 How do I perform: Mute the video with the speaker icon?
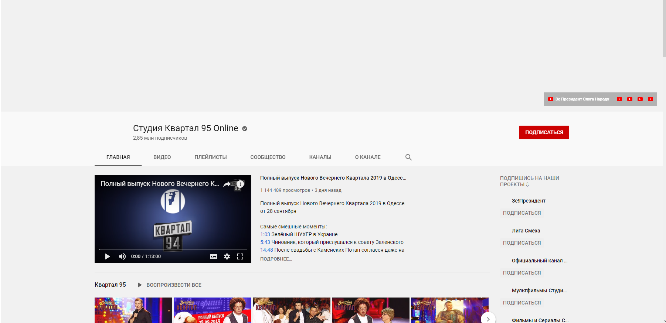tap(122, 256)
